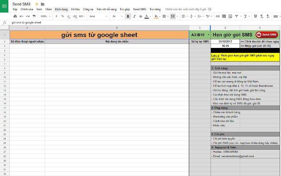Select the 'Số điện thoại người nhận' header cell

point(27,41)
